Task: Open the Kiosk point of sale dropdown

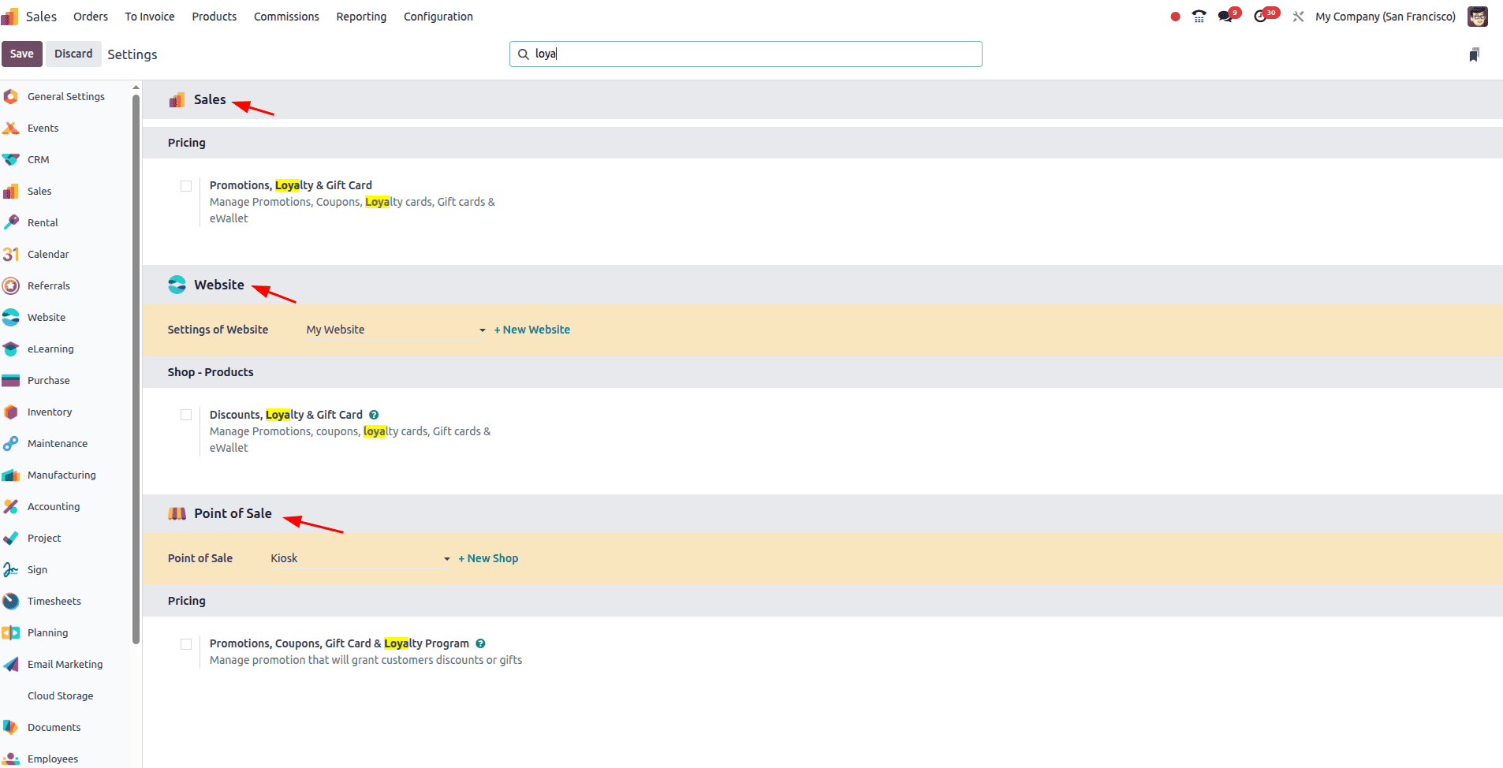Action: (360, 558)
